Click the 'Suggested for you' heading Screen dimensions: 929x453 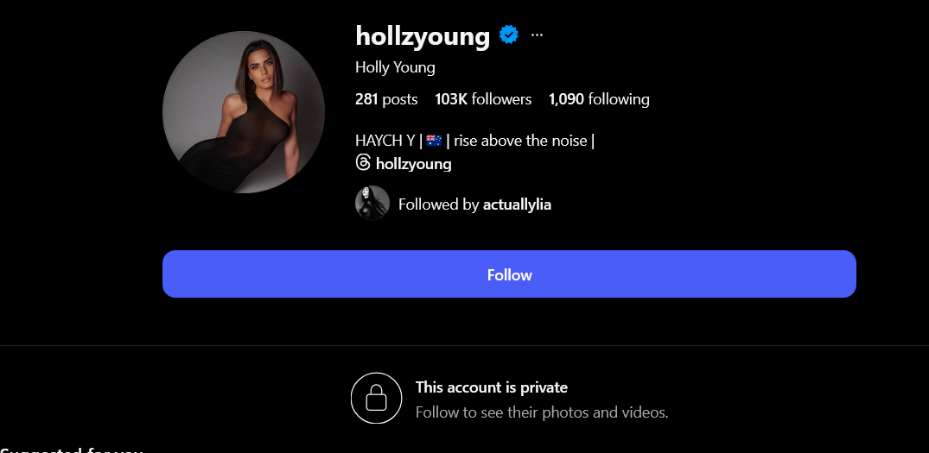[71, 450]
